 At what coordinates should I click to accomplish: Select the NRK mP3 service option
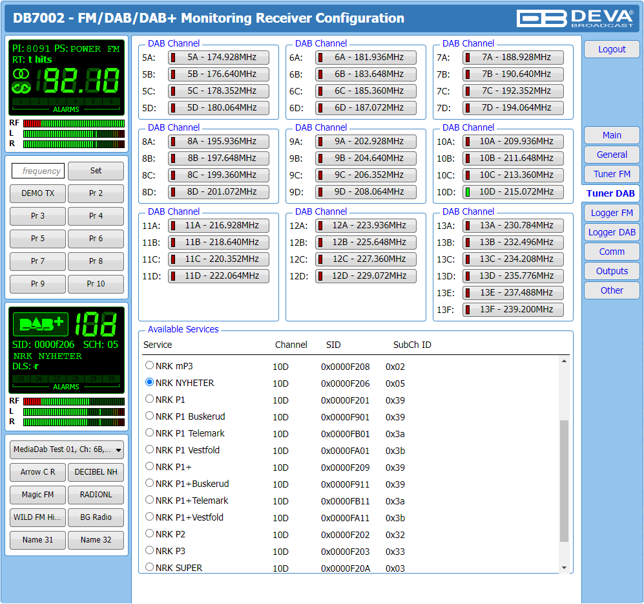pos(150,365)
